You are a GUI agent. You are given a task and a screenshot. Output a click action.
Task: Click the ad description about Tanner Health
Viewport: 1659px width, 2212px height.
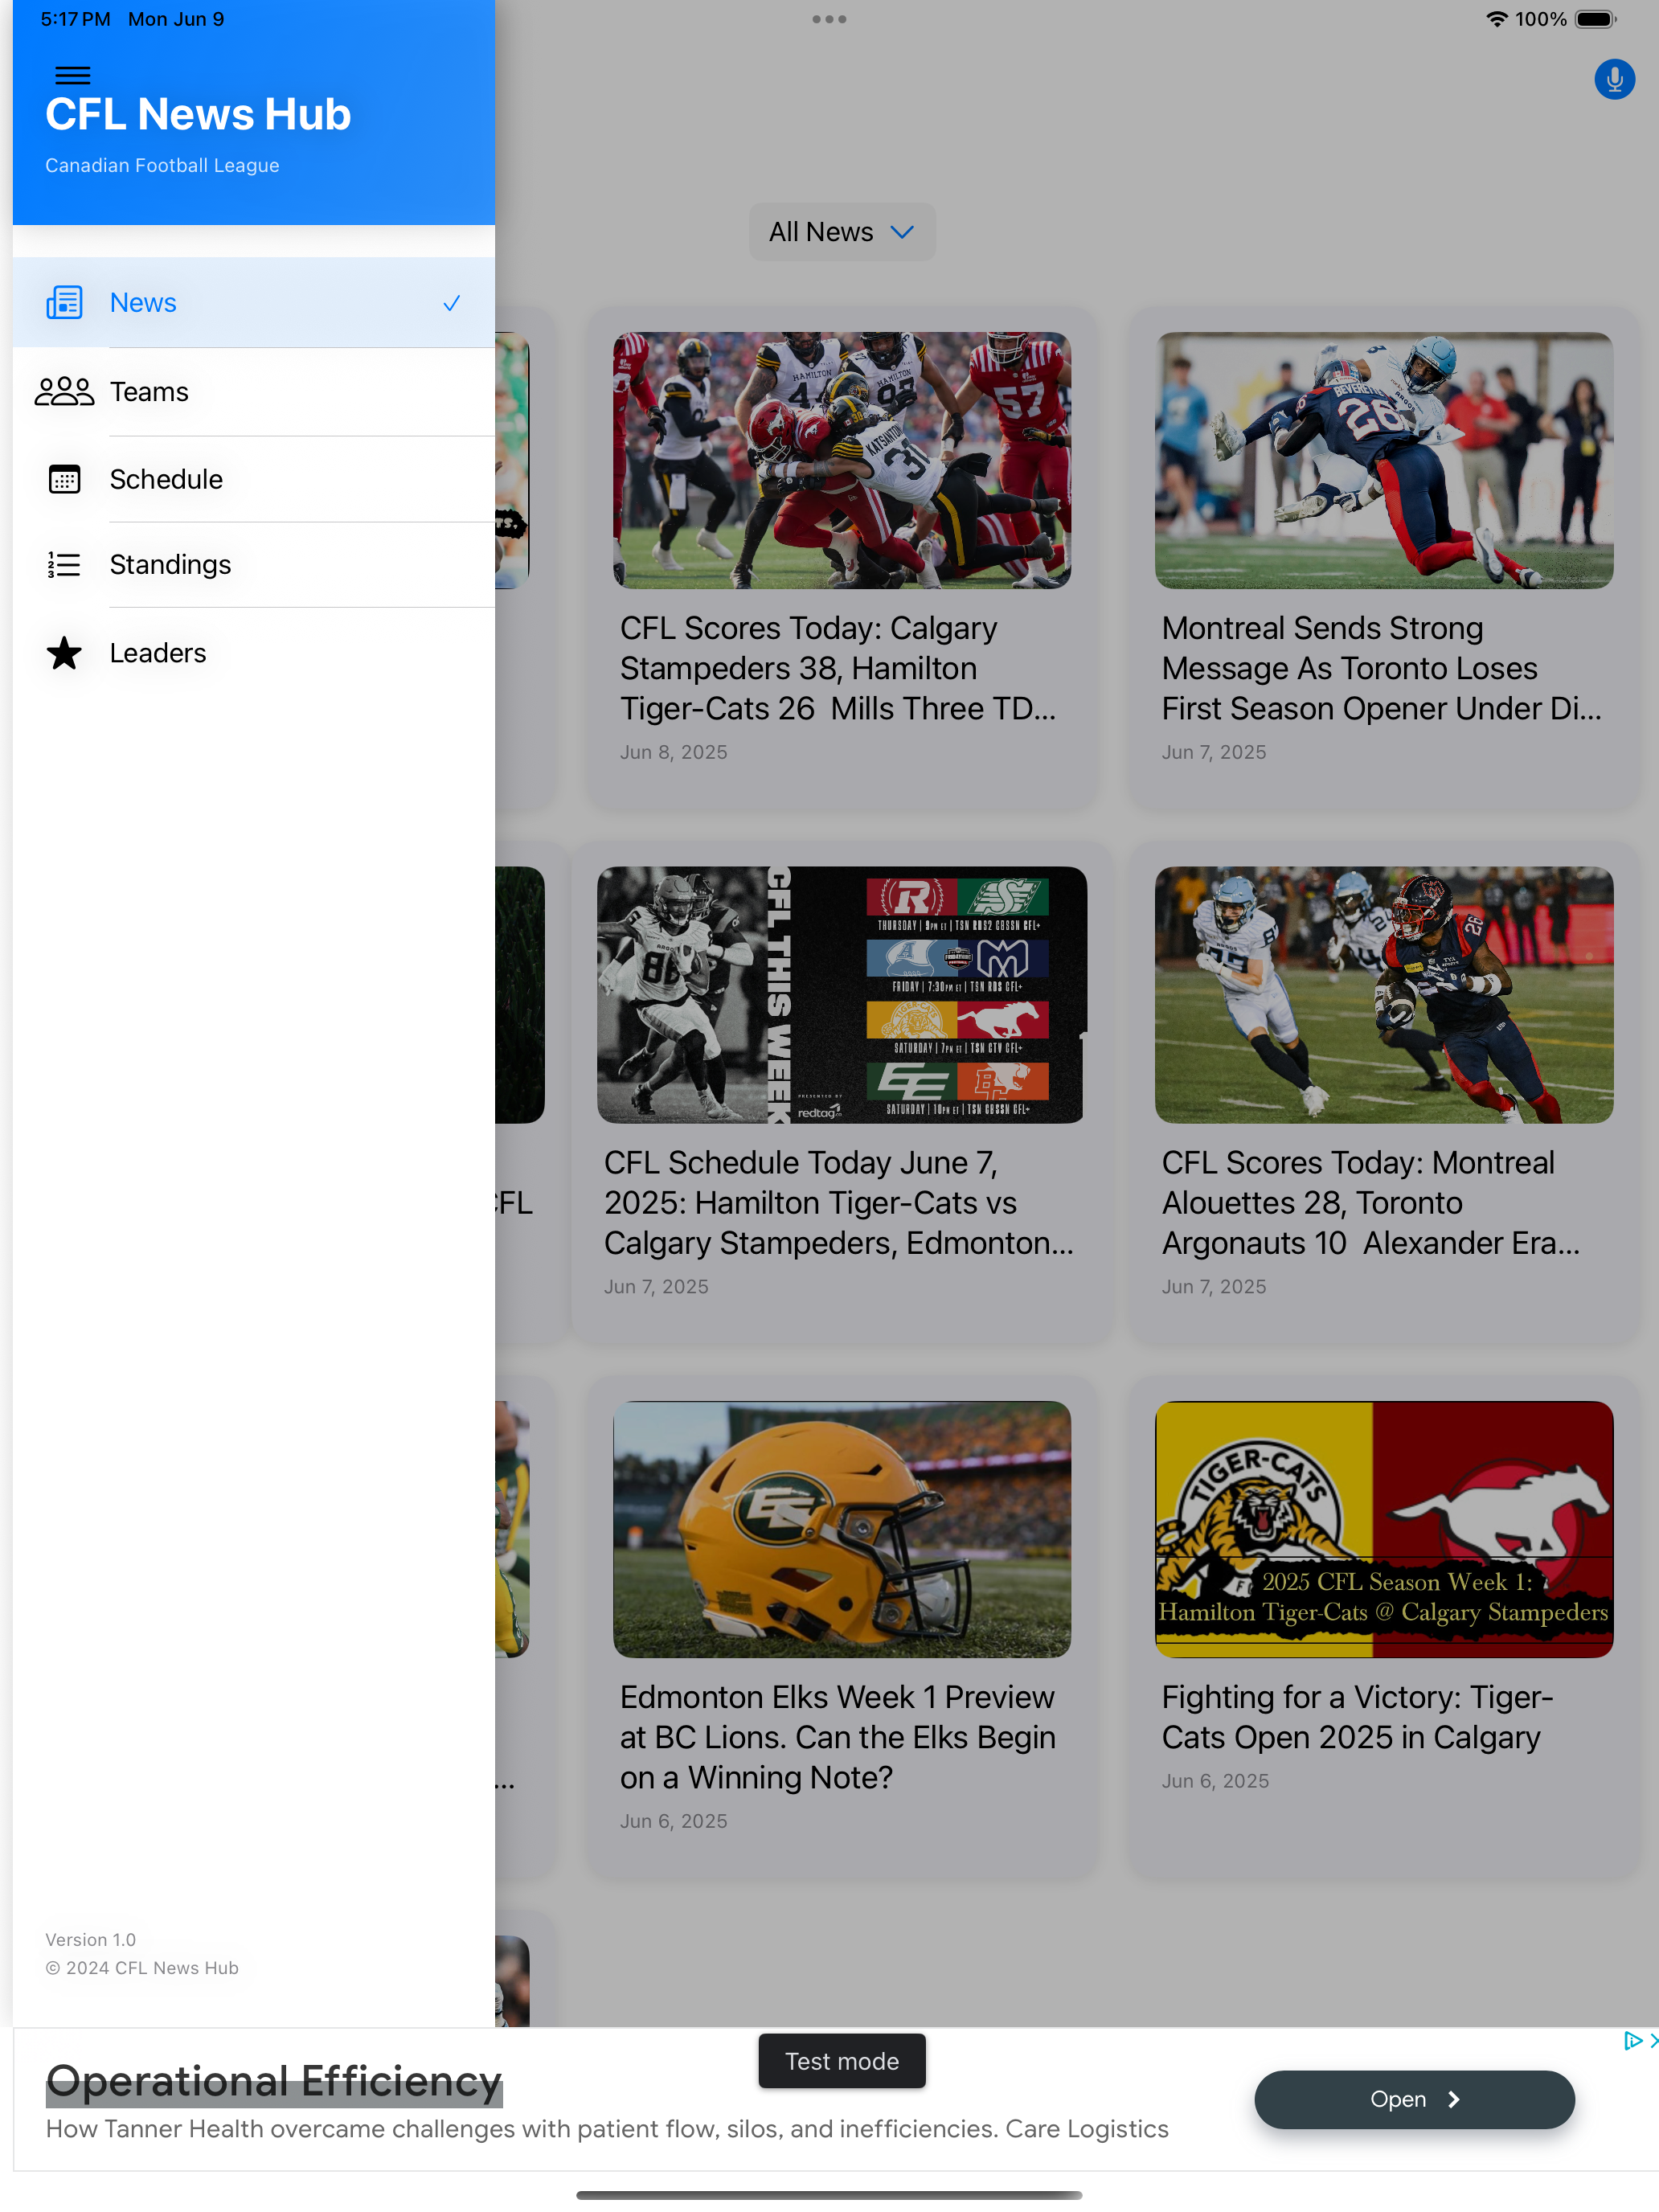607,2129
